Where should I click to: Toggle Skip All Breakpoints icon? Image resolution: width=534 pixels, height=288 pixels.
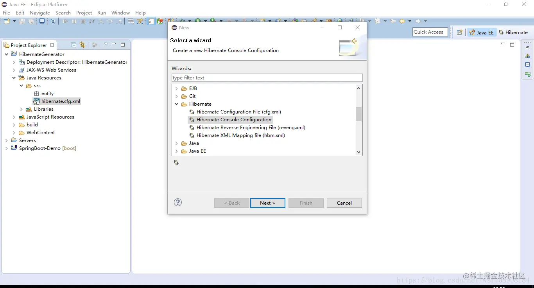pos(53,21)
